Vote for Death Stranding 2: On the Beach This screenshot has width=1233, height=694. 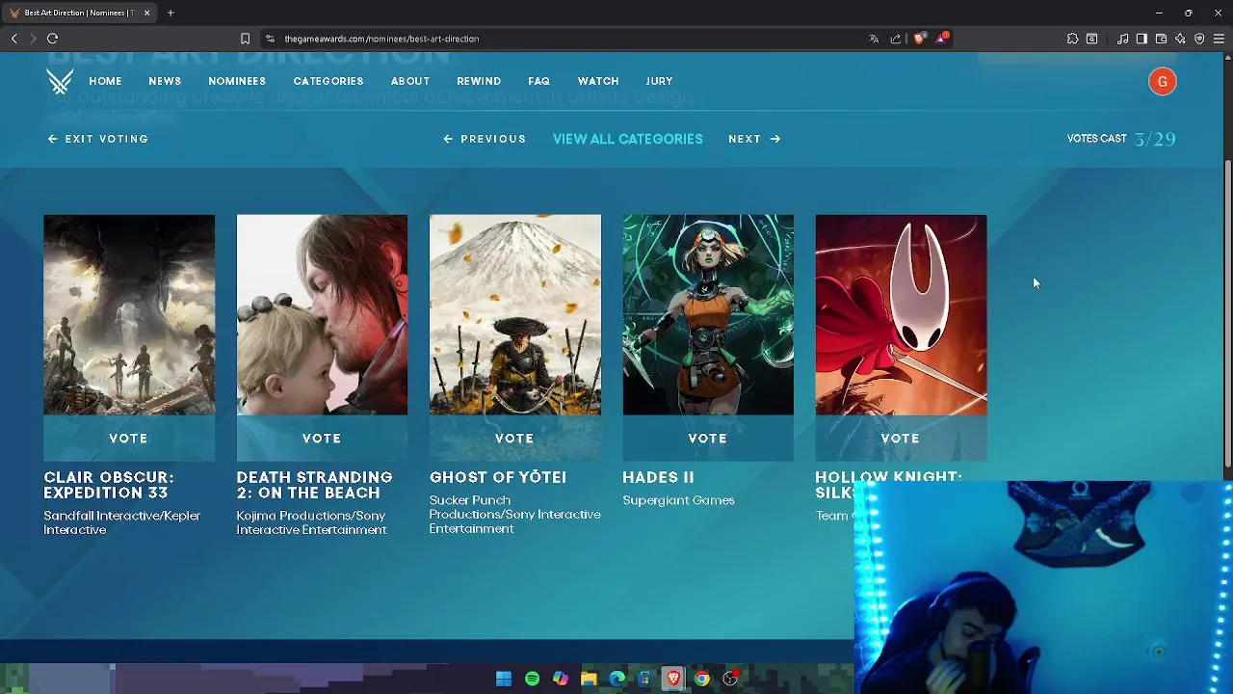point(322,439)
